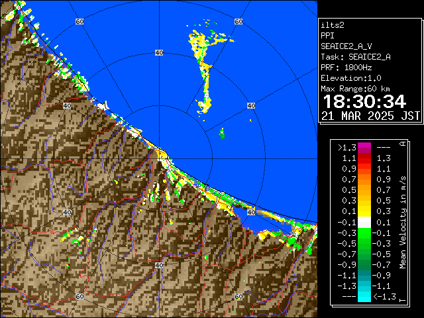Click the 'T' letter beside the legend bottom
This screenshot has width=424, height=318.
(403, 300)
